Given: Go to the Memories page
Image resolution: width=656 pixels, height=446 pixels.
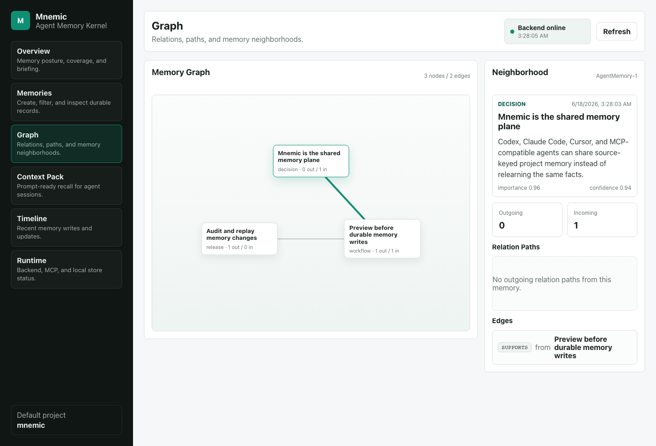Looking at the screenshot, I should pyautogui.click(x=67, y=102).
